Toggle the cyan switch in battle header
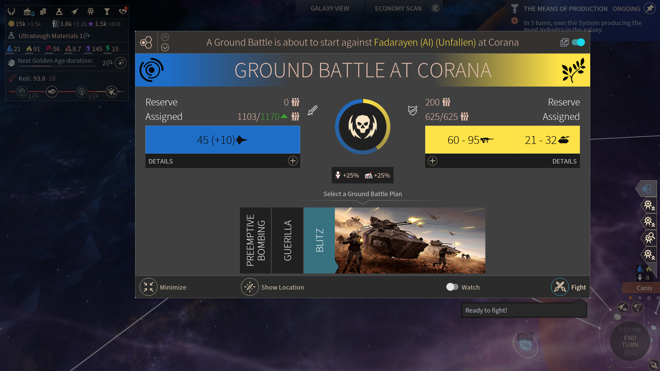Screen dimensions: 660x371 [578, 42]
